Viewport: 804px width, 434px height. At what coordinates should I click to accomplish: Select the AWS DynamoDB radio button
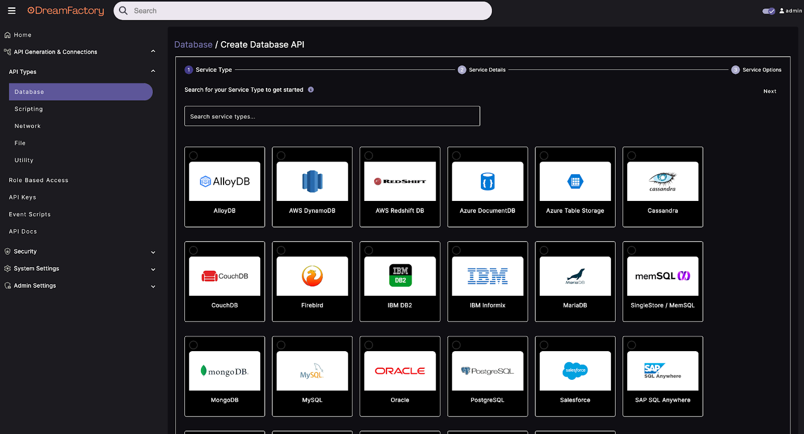coord(281,156)
